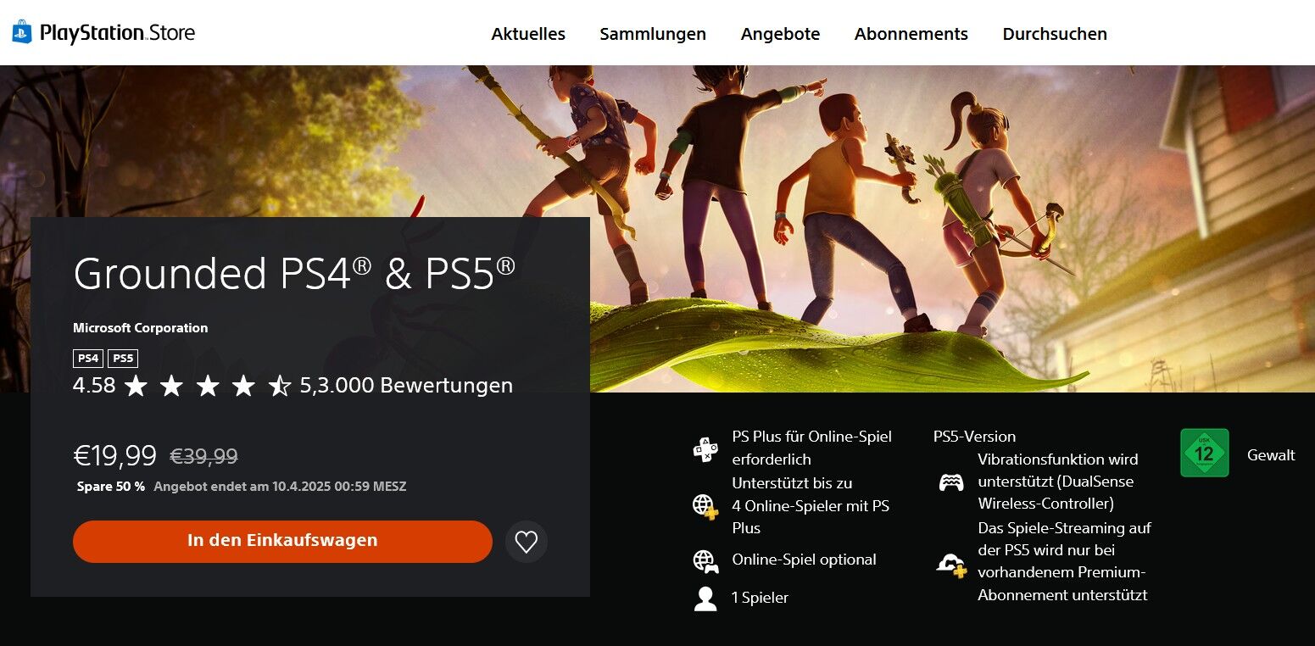Viewport: 1315px width, 646px height.
Task: Open the Durchsuchen menu
Action: click(x=1055, y=34)
